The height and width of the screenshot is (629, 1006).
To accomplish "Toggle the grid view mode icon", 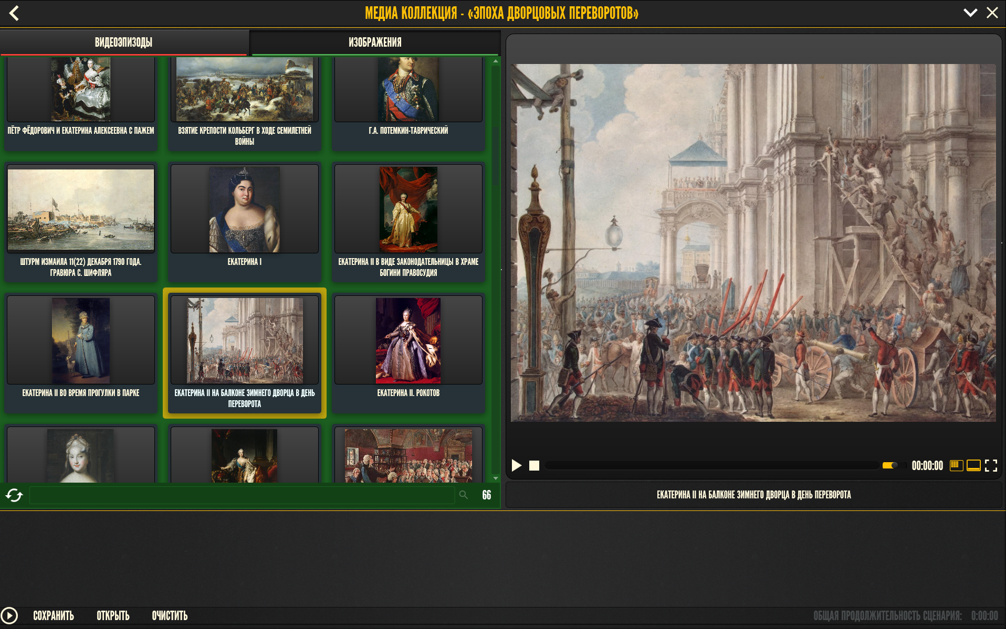I will (956, 465).
